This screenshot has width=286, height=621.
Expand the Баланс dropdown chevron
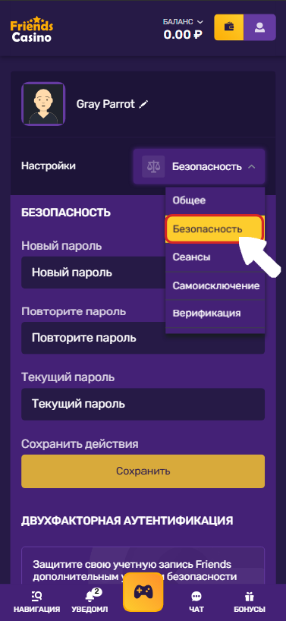200,22
